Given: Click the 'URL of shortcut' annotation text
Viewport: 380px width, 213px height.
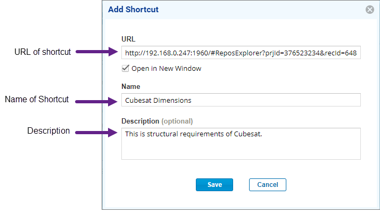Looking at the screenshot, I should coord(43,52).
